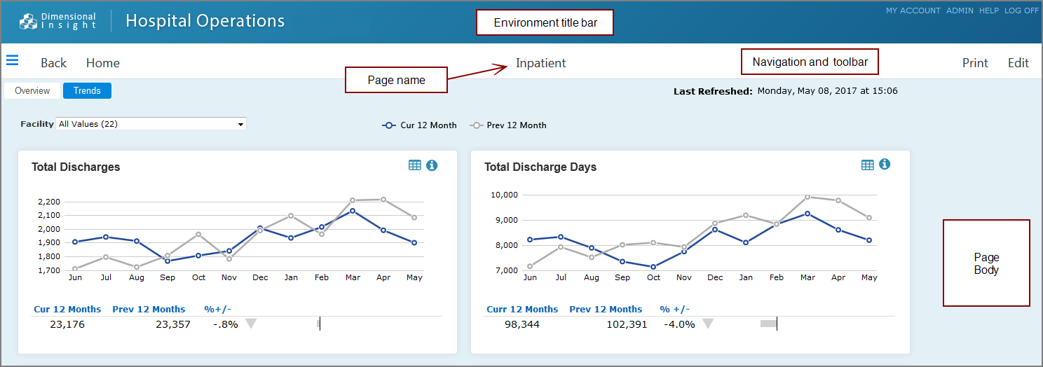Image resolution: width=1043 pixels, height=367 pixels.
Task: Click March data point in Total Discharges
Action: 353,210
